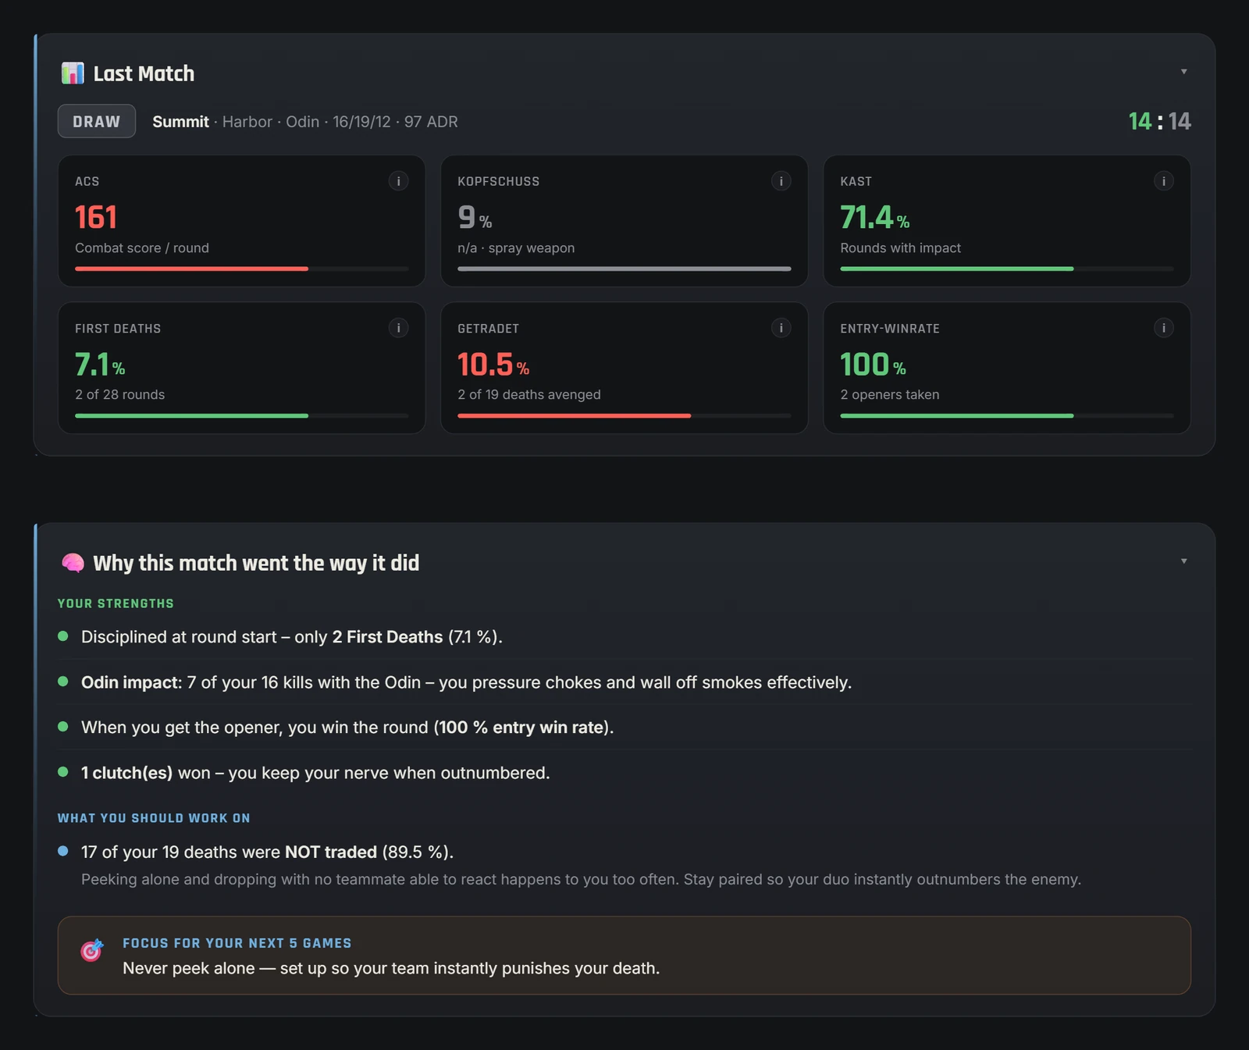Click the YOUR STRENGTHS label
Viewport: 1249px width, 1050px height.
coord(116,603)
